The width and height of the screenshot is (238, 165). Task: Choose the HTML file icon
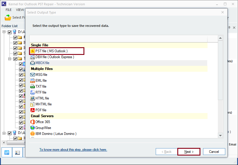tap(33, 98)
